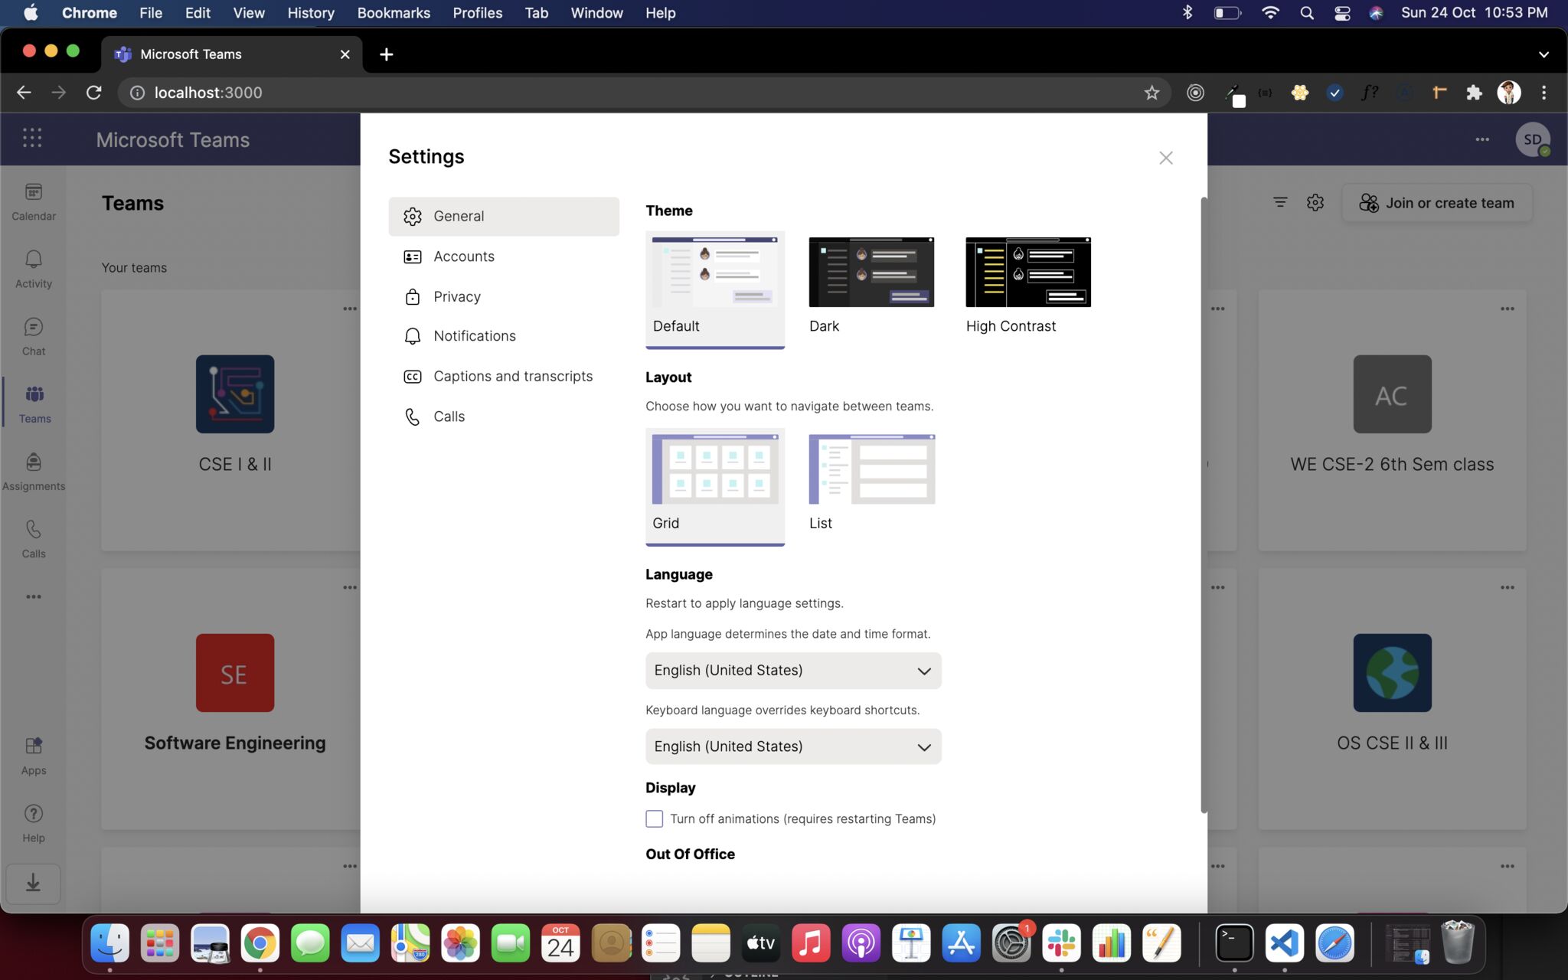Open the Captions and transcripts settings tab
This screenshot has width=1568, height=980.
point(512,376)
